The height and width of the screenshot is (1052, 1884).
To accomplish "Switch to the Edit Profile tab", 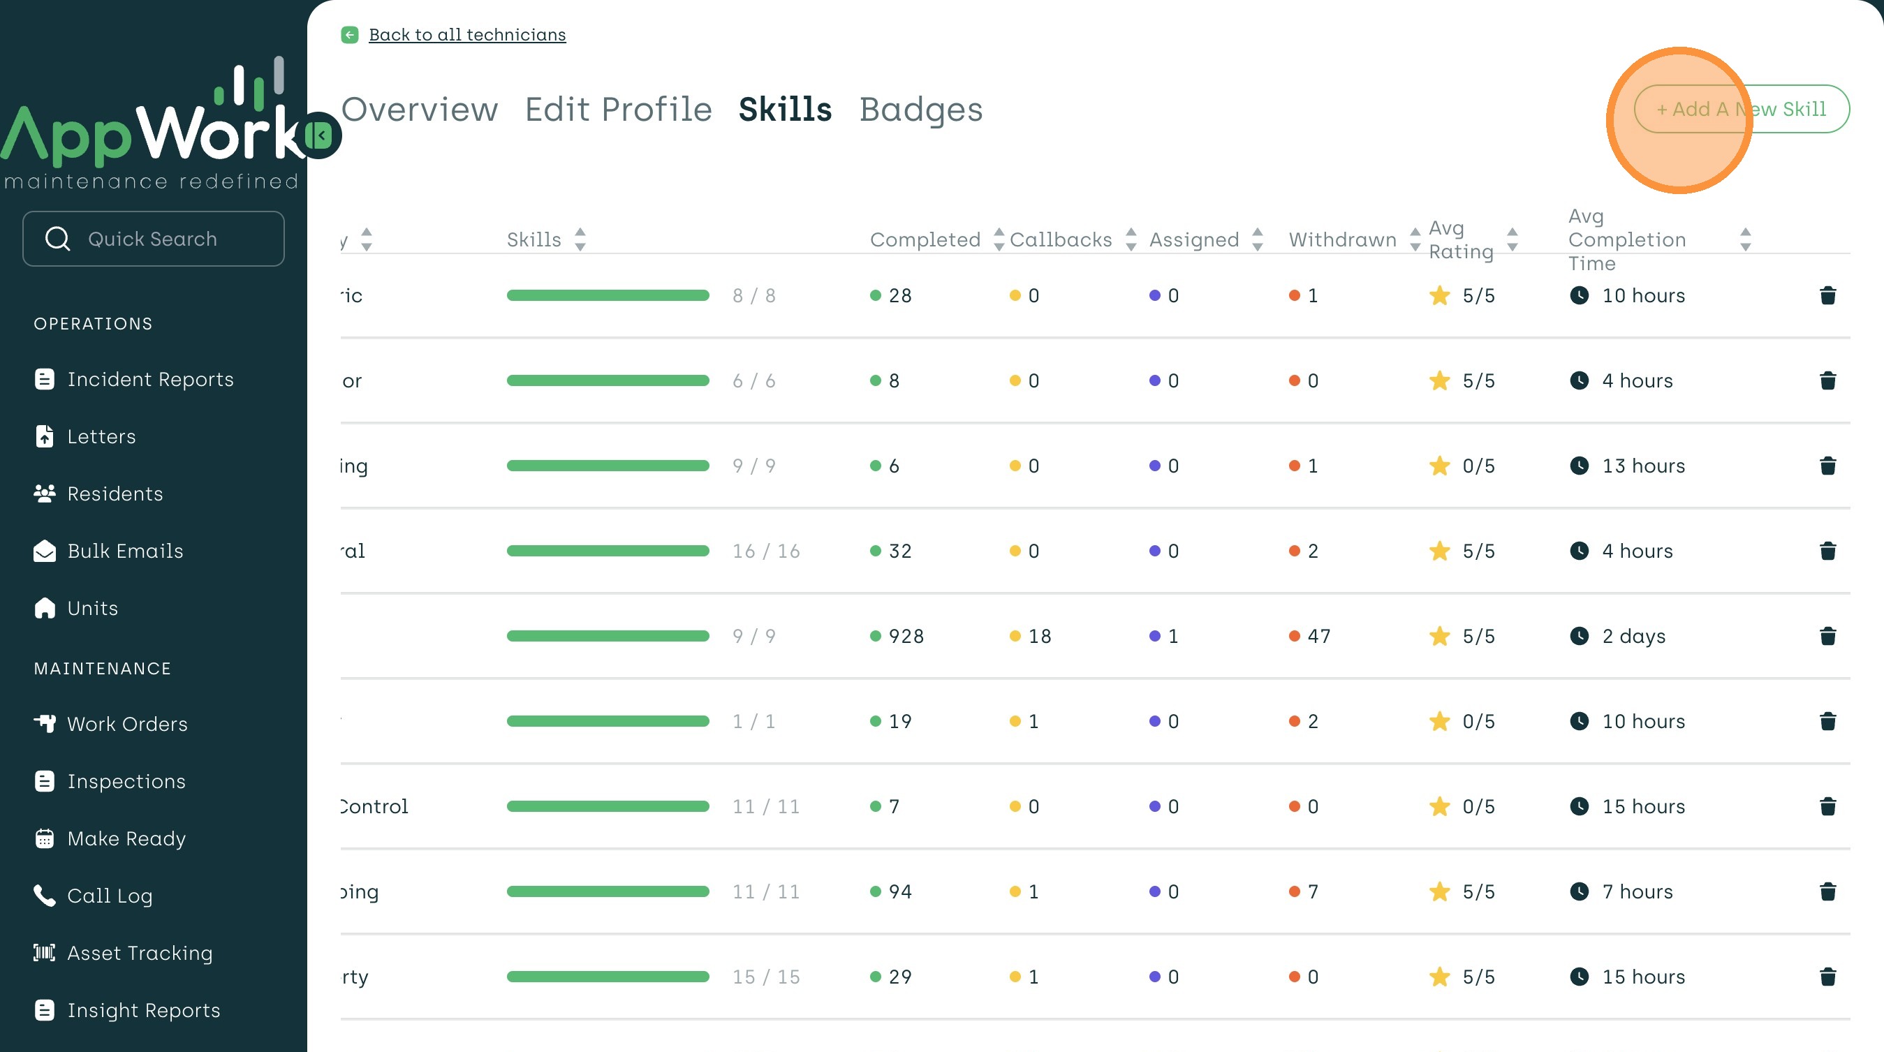I will point(618,110).
